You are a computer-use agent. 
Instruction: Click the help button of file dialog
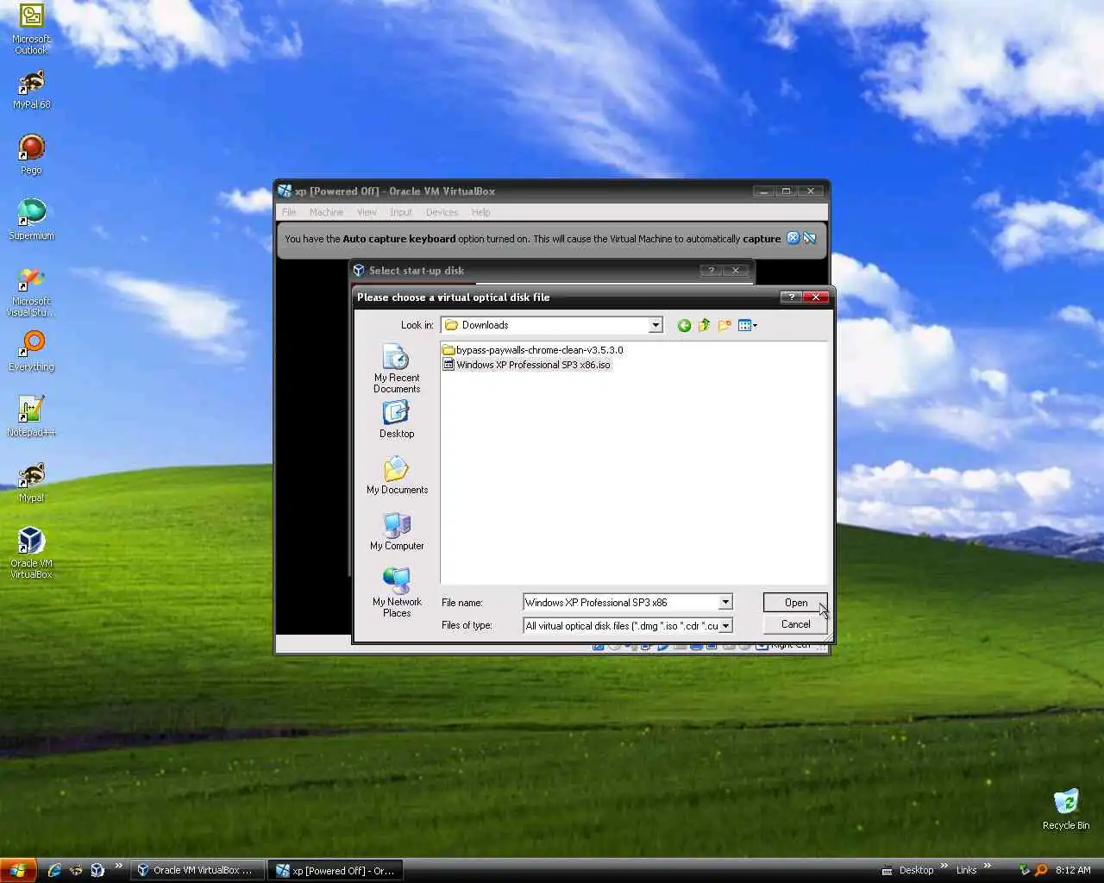click(790, 297)
